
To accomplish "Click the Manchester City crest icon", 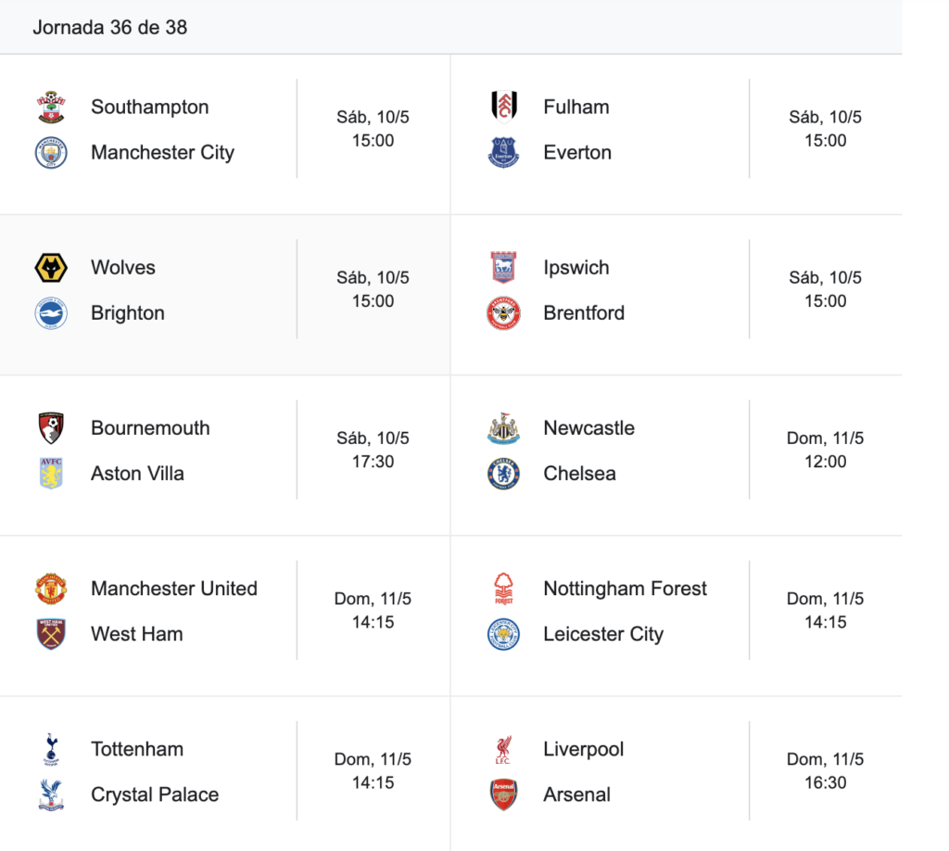I will (51, 153).
